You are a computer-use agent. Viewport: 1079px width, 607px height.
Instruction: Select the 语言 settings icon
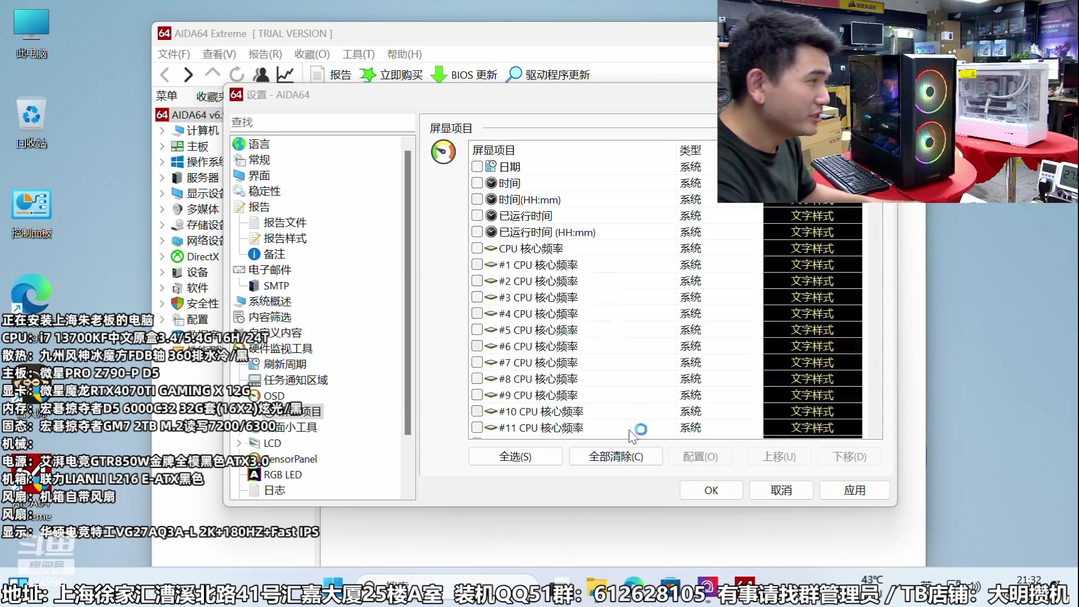(x=239, y=144)
